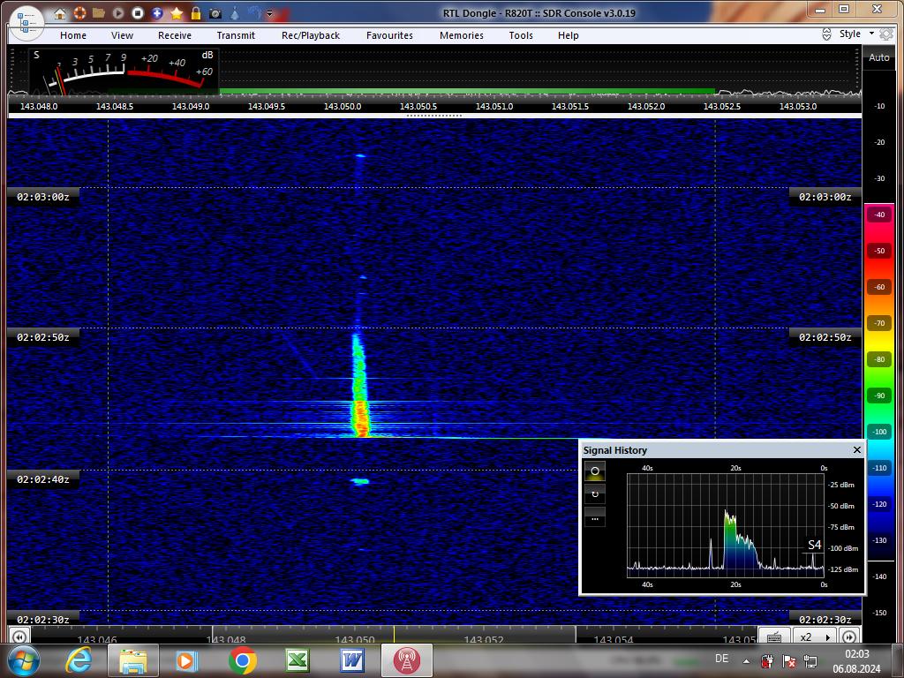Open Windows Explorer from the taskbar

(133, 660)
